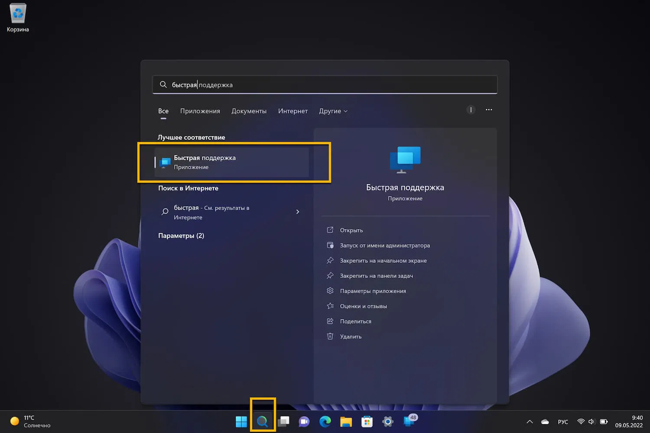Expand hidden icons in the system tray

point(529,421)
